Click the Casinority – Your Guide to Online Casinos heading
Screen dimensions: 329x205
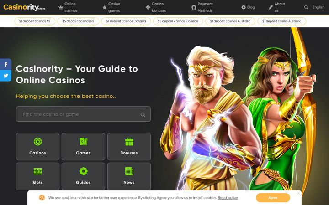[77, 74]
